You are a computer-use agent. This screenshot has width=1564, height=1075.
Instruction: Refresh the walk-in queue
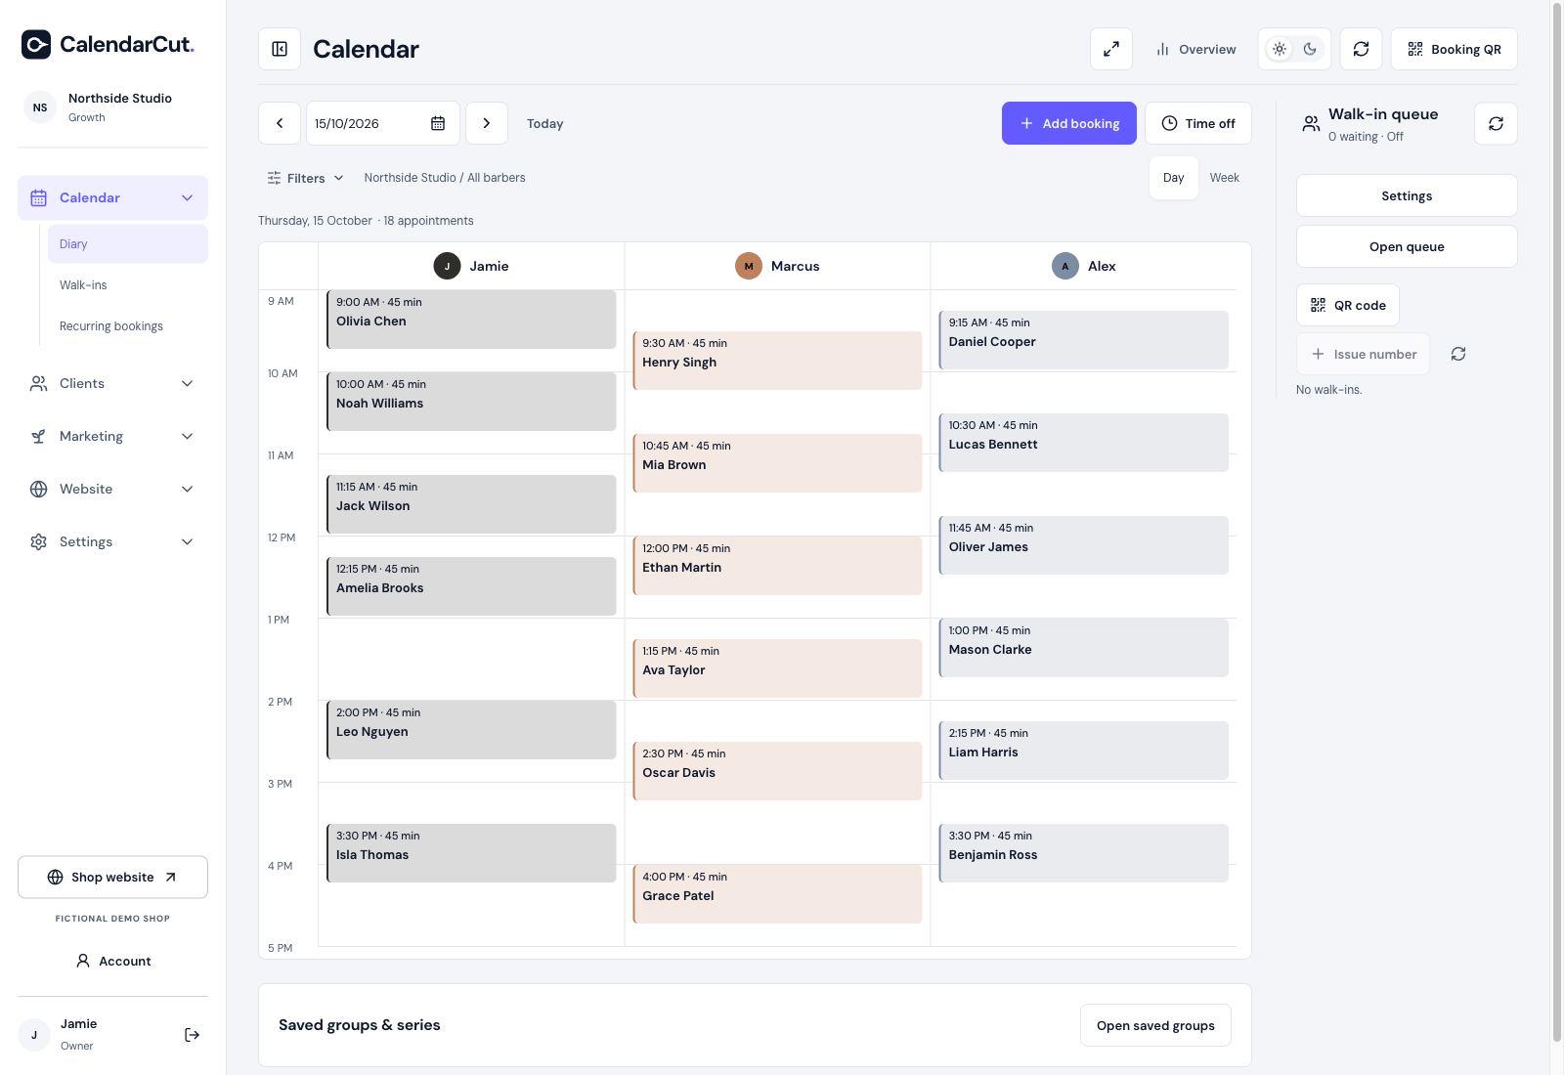[1496, 123]
